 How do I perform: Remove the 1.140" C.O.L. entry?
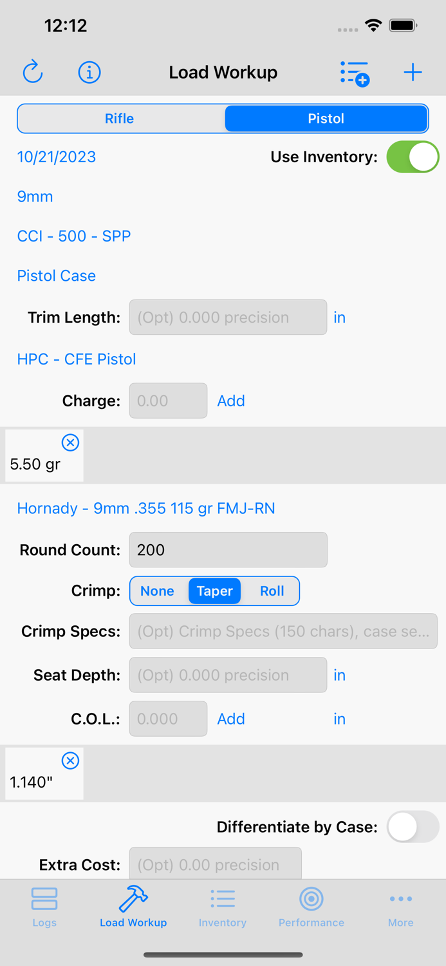[x=70, y=761]
